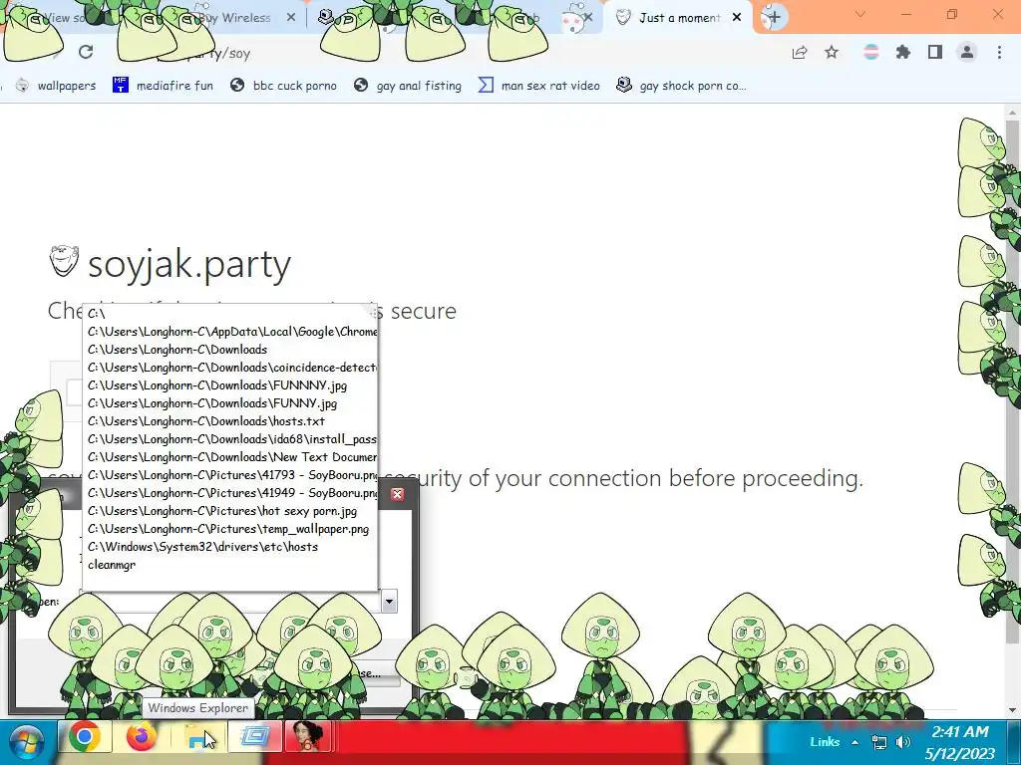Toggle the browser side panel icon
Image resolution: width=1021 pixels, height=765 pixels.
(x=935, y=52)
